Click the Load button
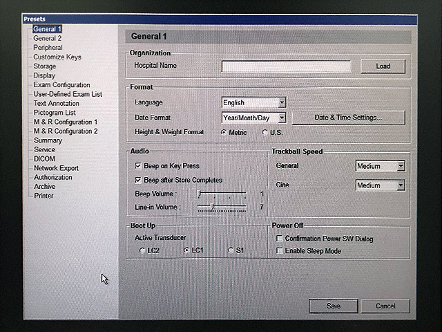Screen dimensions: 442x332 click(x=383, y=66)
